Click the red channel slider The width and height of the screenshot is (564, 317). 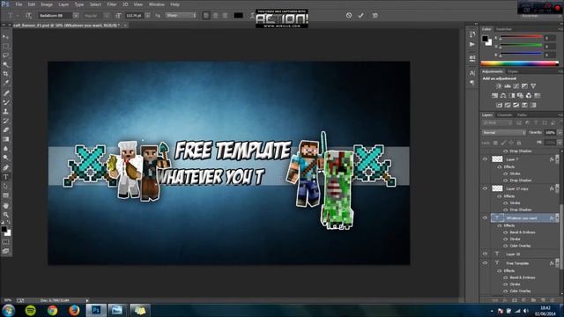[x=521, y=37]
